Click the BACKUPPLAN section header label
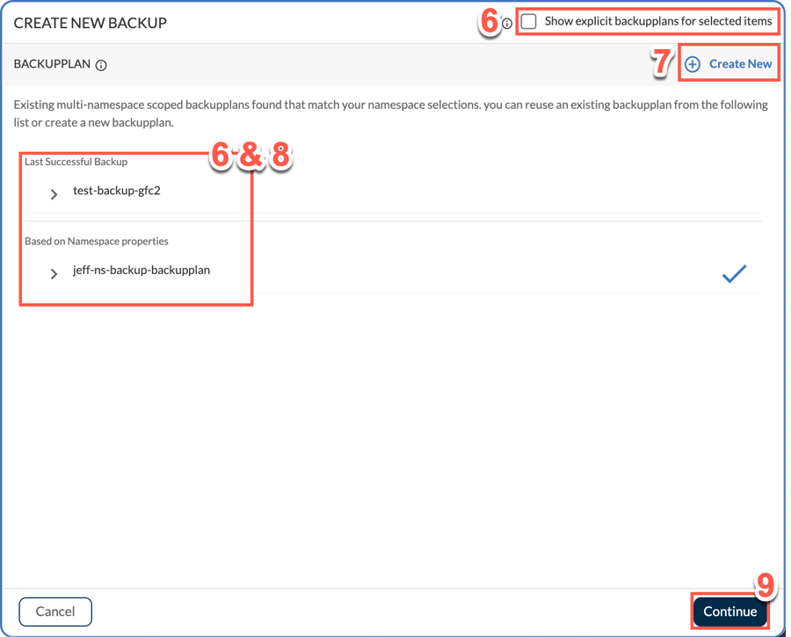Image resolution: width=791 pixels, height=637 pixels. [x=52, y=64]
